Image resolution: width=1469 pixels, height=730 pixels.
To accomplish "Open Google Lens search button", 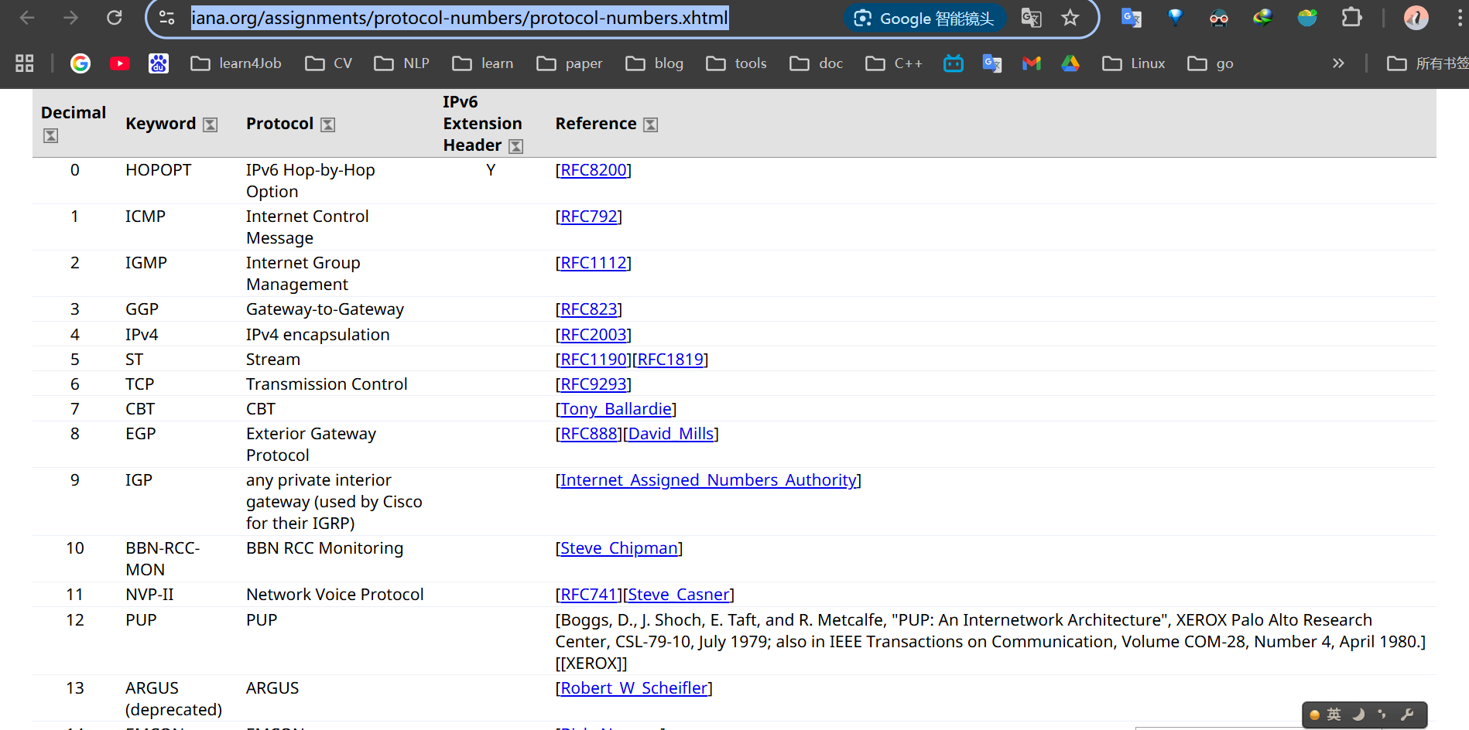I will pyautogui.click(x=925, y=19).
